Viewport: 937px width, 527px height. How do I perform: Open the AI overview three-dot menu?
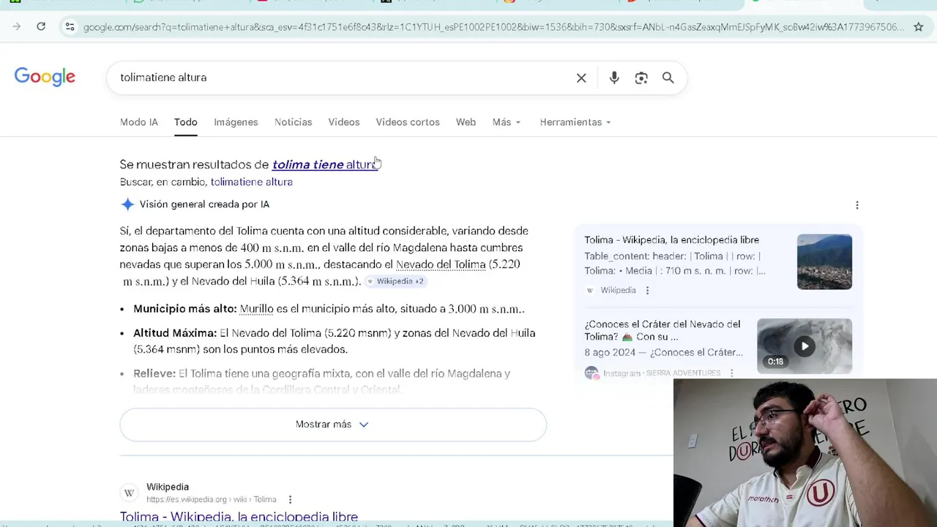[857, 205]
